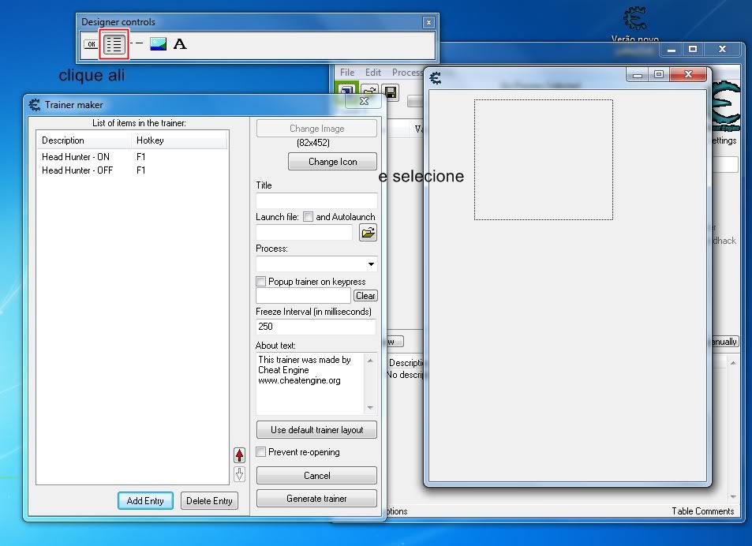The image size is (752, 546).
Task: Pick the OK button control in Designer controls
Action: (x=91, y=44)
